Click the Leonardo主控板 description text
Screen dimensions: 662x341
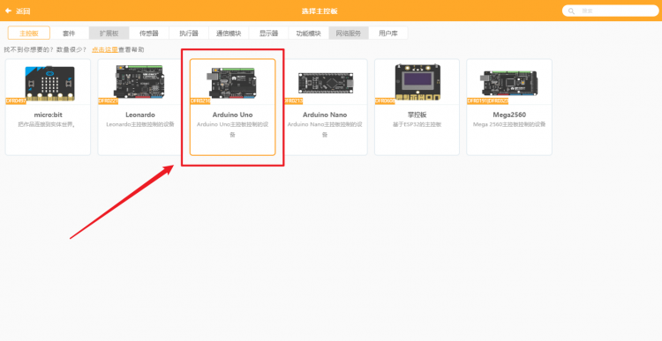tap(140, 125)
